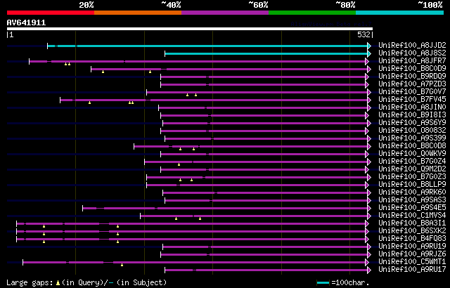Click the white query sequence bar

pos(190,29)
